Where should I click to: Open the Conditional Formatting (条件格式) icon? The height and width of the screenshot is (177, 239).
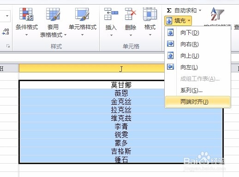point(26,14)
